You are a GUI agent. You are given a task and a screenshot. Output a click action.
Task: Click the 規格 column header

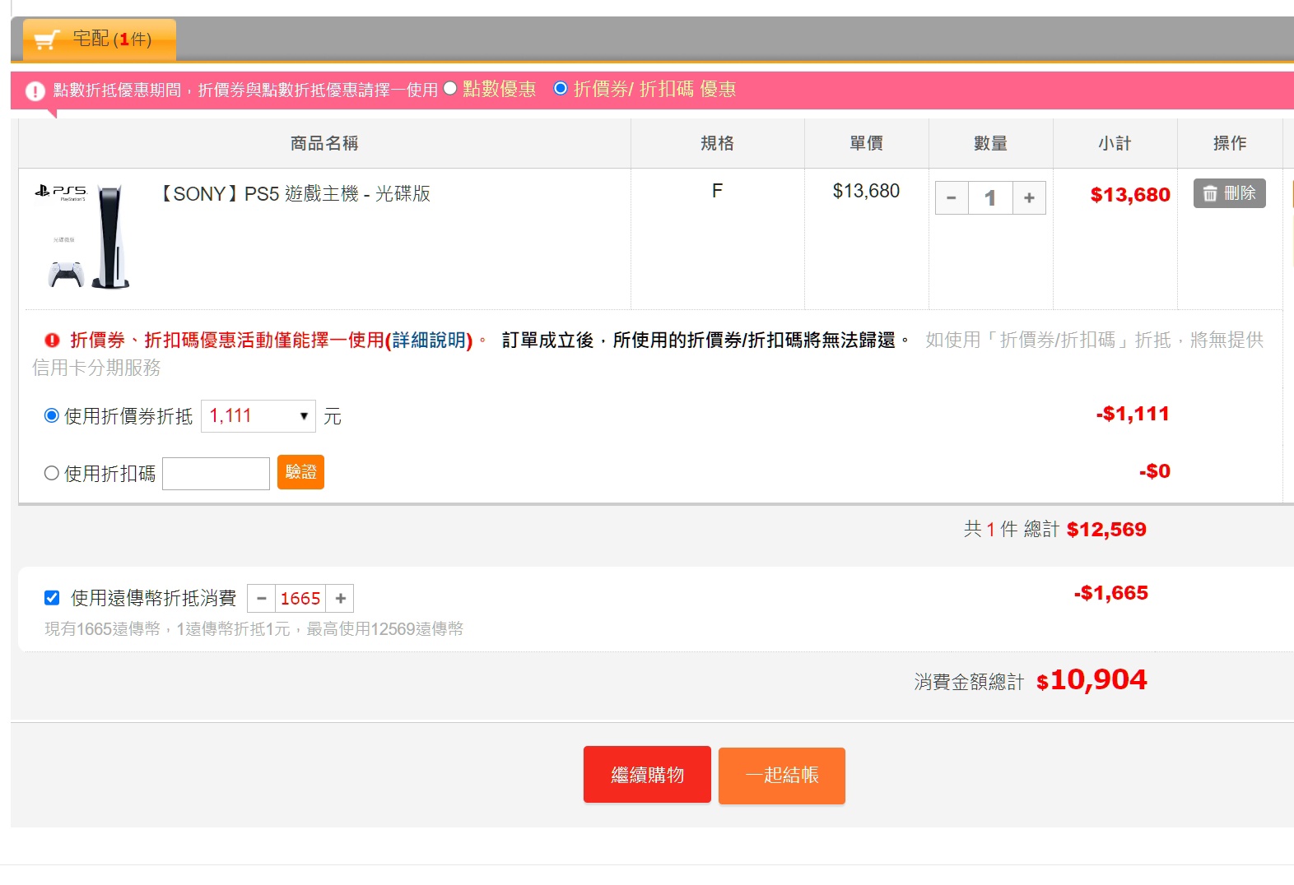(717, 143)
